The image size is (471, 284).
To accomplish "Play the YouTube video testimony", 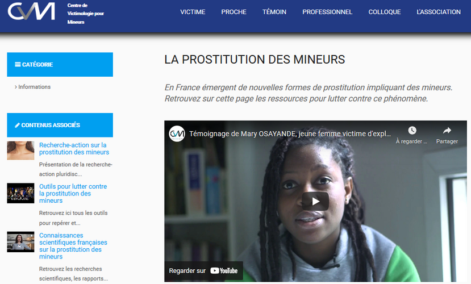I will (315, 201).
